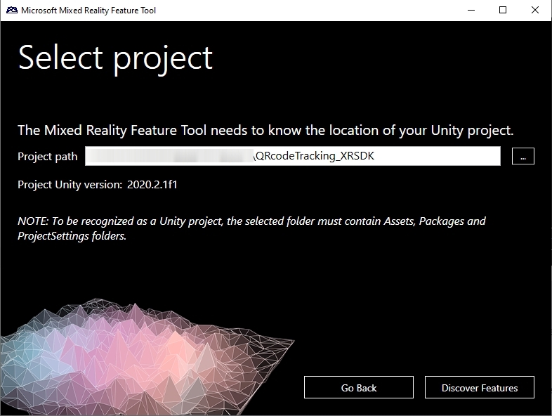Click the Select project heading
Image resolution: width=552 pixels, height=416 pixels.
pyautogui.click(x=115, y=58)
